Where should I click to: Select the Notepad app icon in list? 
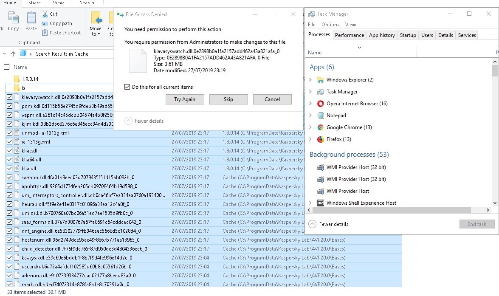pyautogui.click(x=321, y=116)
